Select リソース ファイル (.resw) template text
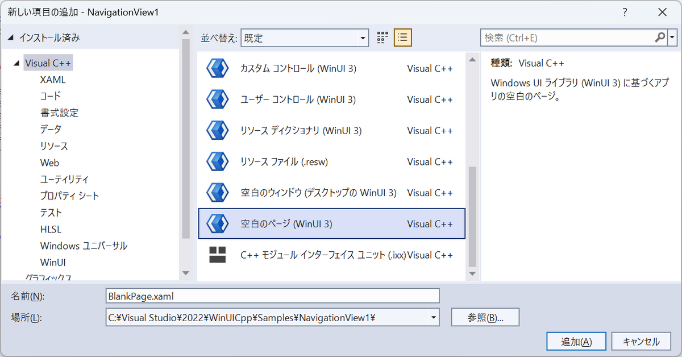Viewport: 682px width, 357px height. 284,162
